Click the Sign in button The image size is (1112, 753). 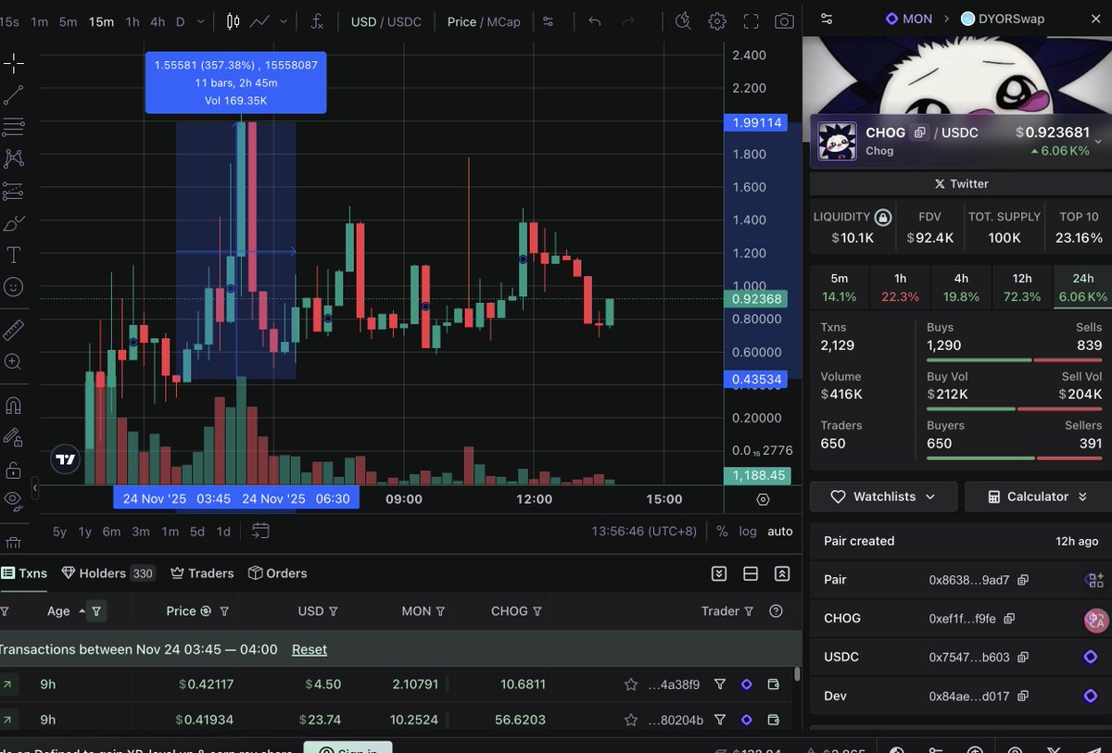click(347, 747)
